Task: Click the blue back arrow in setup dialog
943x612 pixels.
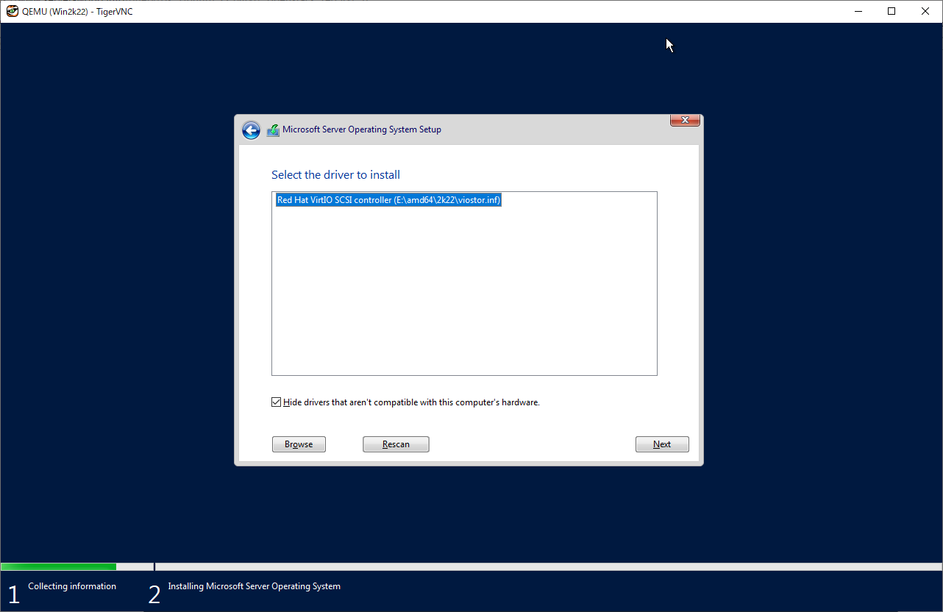Action: pyautogui.click(x=251, y=130)
